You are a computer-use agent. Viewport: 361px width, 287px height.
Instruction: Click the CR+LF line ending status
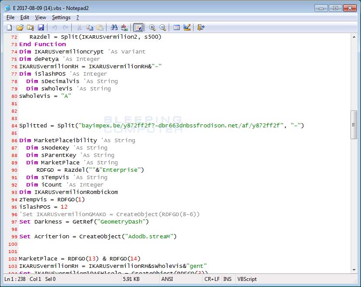pos(212,279)
